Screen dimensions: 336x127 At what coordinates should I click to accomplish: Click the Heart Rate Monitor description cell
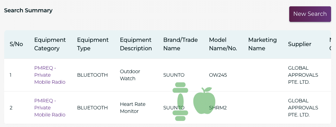133,108
